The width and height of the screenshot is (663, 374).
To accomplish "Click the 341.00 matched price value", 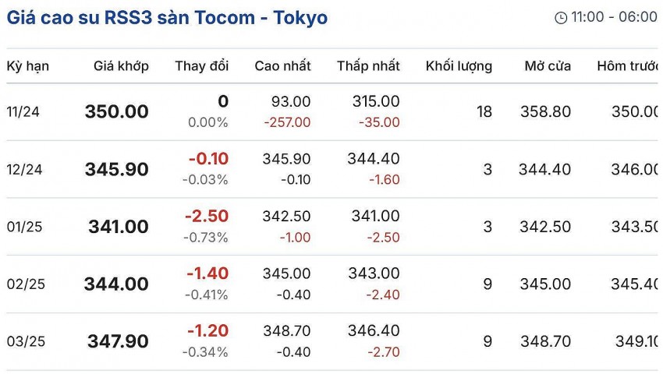I will point(119,228).
